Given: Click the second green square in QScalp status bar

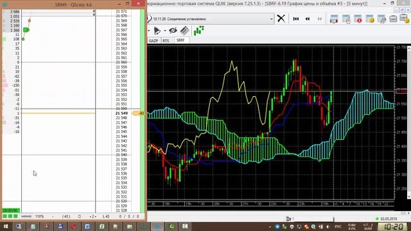Looking at the screenshot, I should pos(10,216).
